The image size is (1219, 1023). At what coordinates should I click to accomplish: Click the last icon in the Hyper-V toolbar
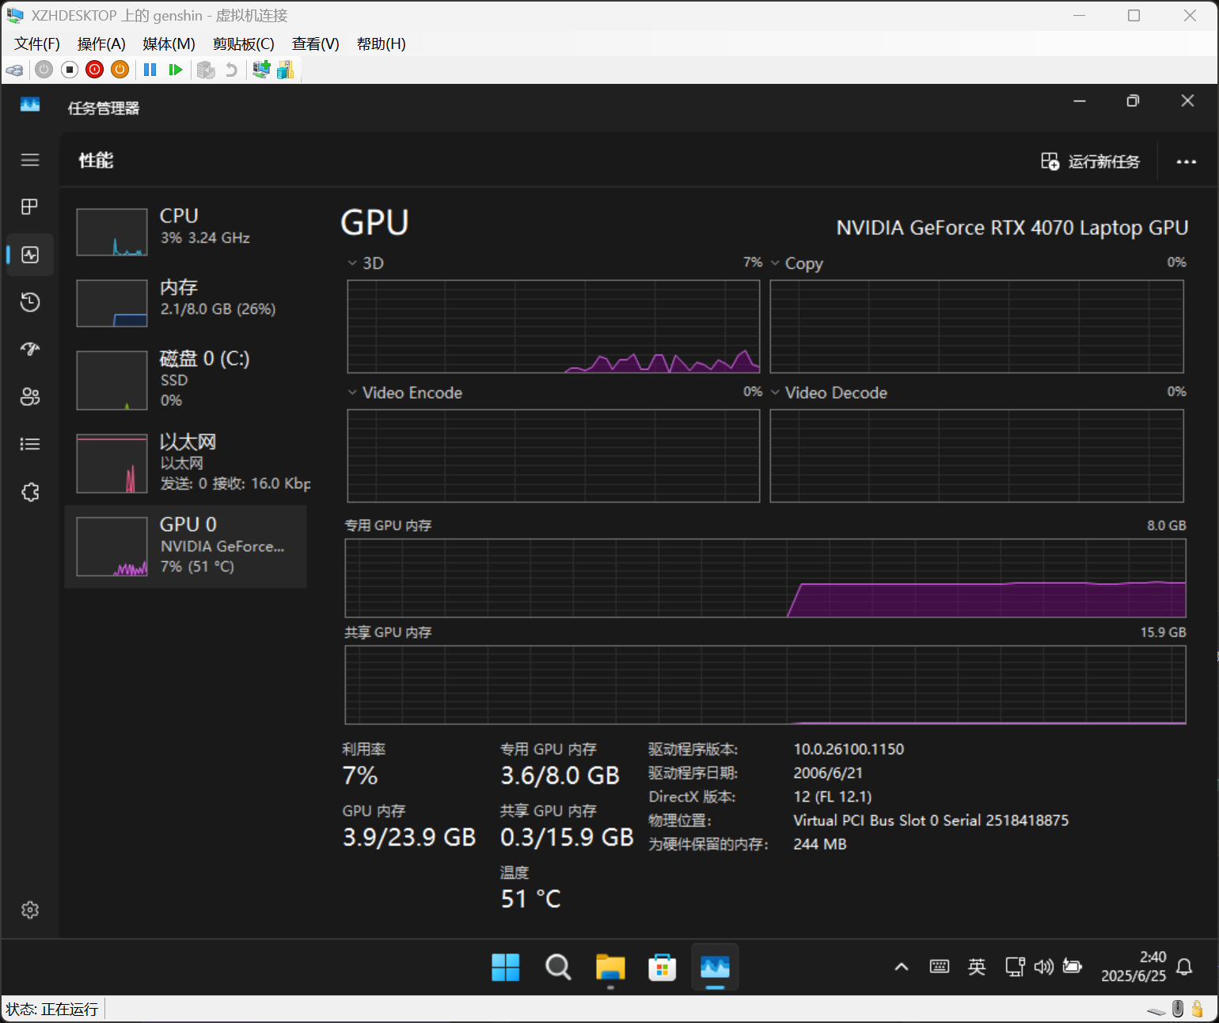pos(285,70)
